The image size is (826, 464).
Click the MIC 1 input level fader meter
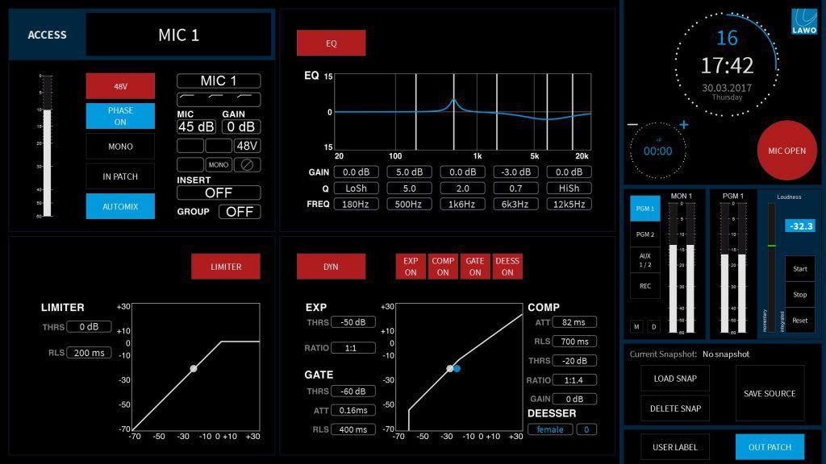[47, 147]
